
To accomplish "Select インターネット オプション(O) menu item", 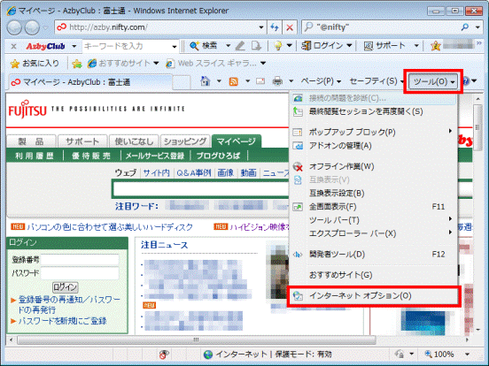I will click(x=374, y=296).
